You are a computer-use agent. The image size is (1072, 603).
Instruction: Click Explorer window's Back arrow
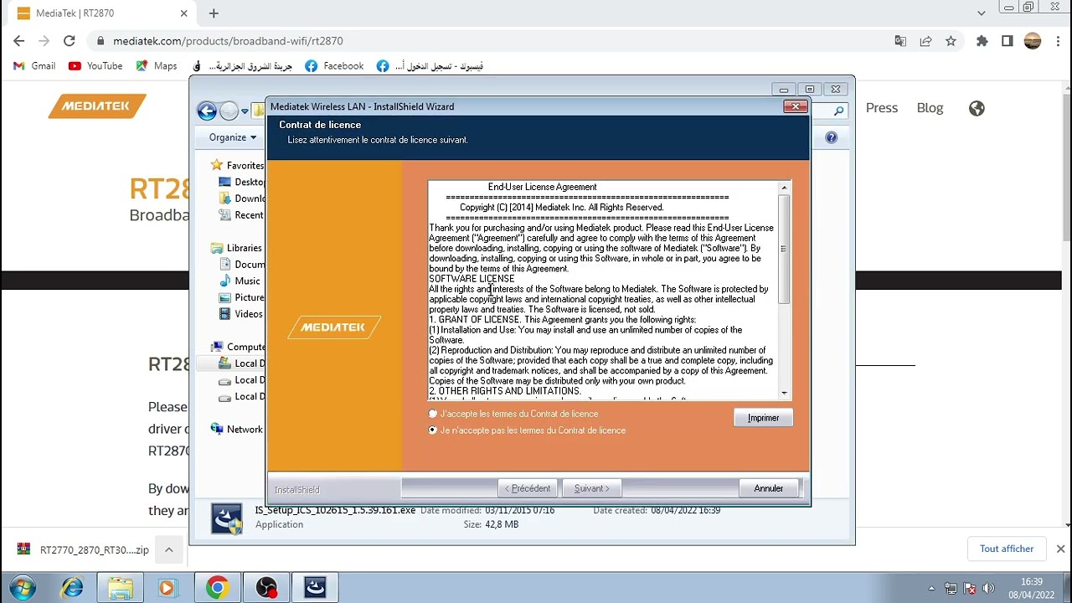click(207, 111)
